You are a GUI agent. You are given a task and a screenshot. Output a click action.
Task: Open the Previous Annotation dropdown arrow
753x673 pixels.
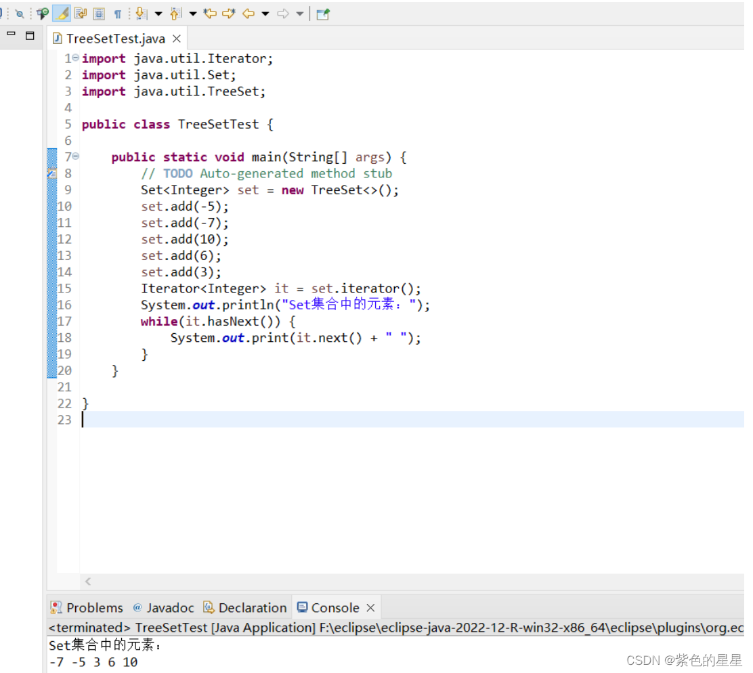click(x=192, y=14)
